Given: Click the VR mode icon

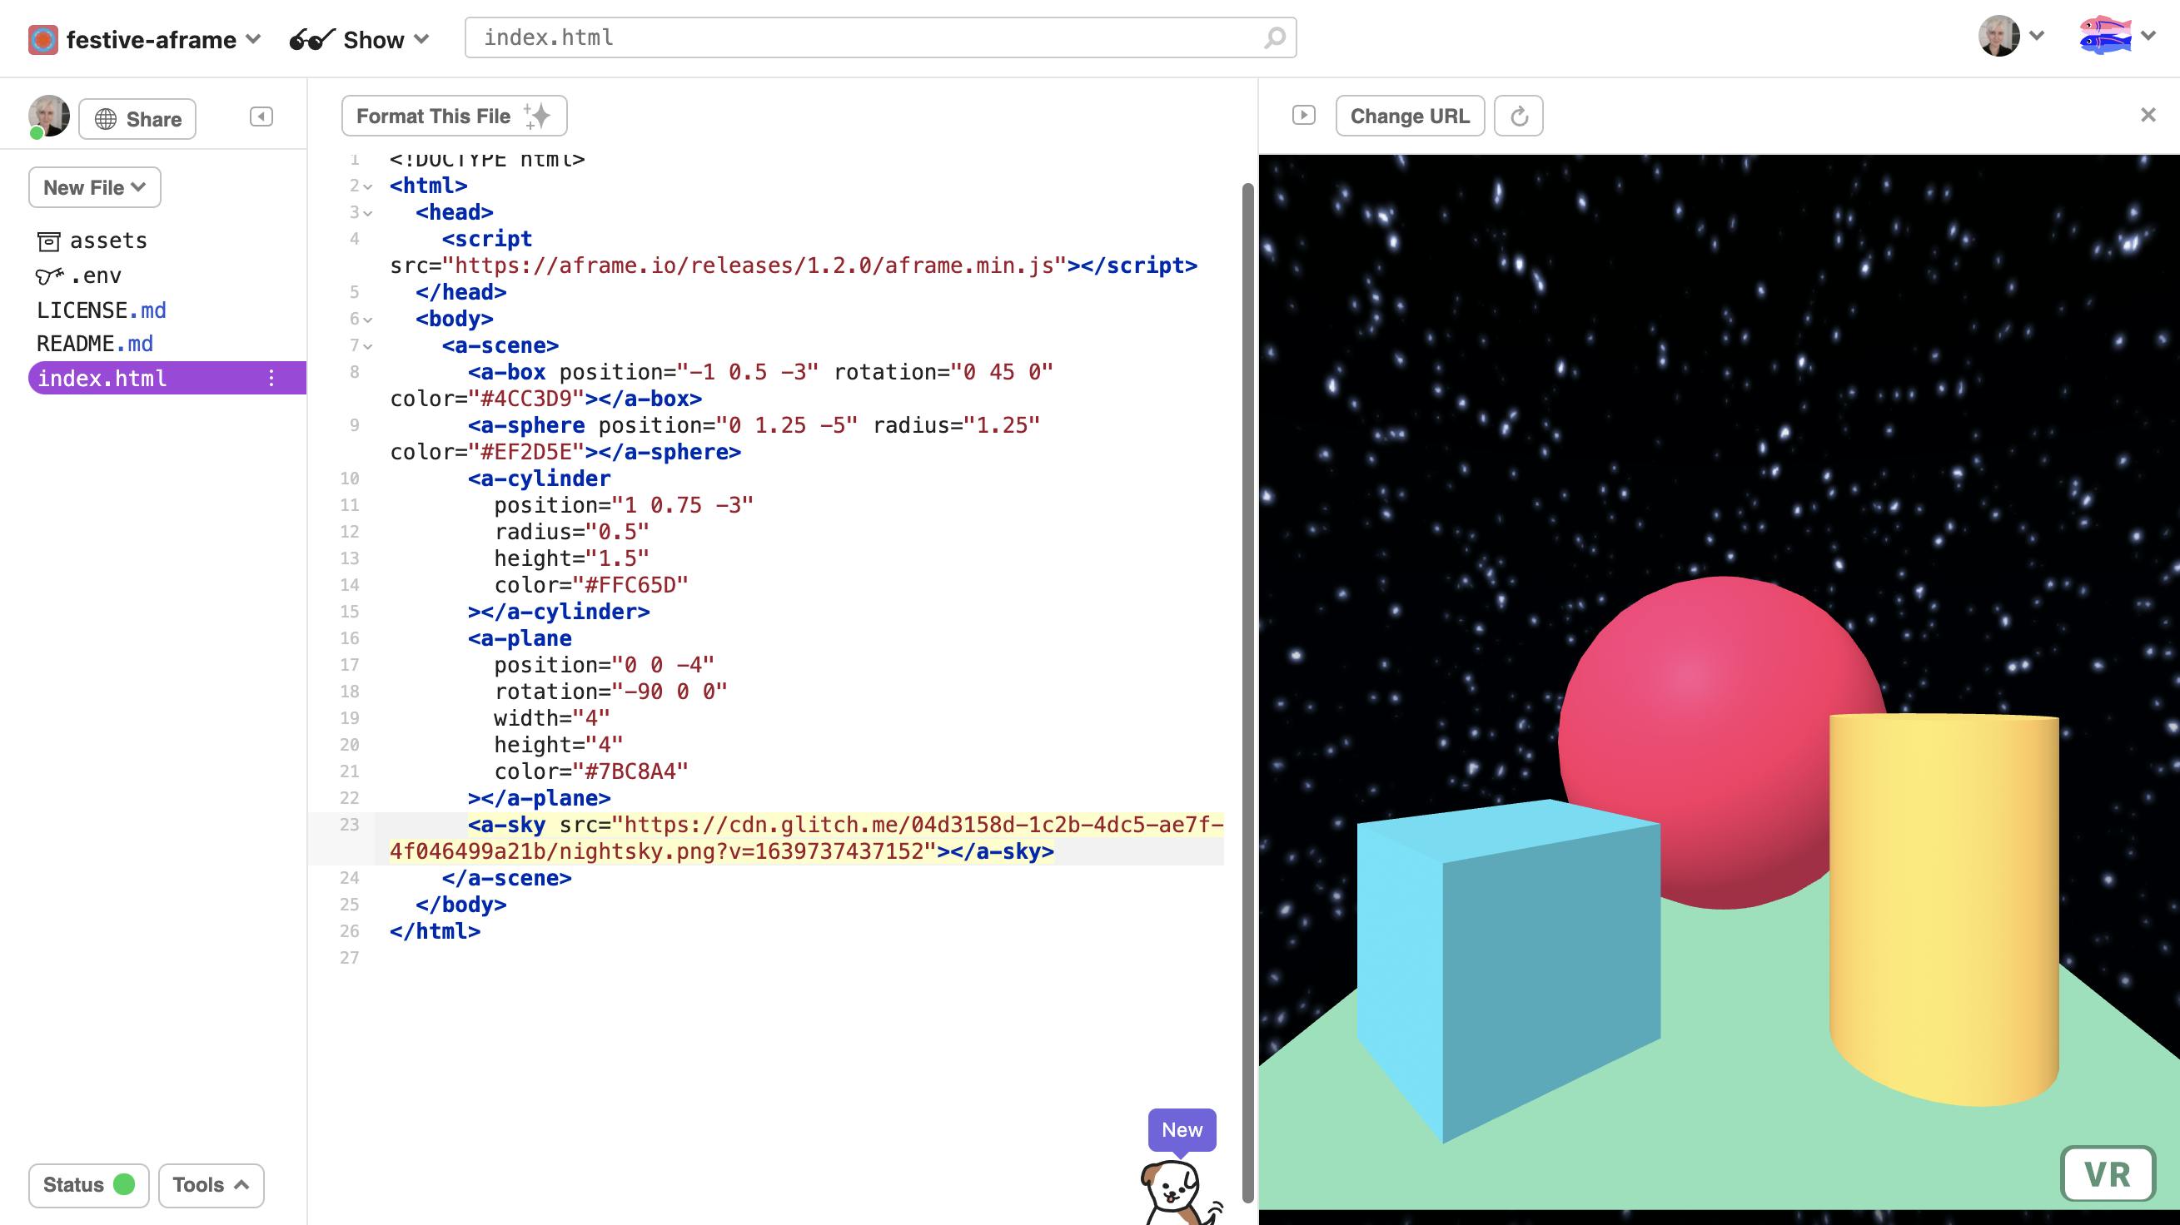Looking at the screenshot, I should 2107,1173.
